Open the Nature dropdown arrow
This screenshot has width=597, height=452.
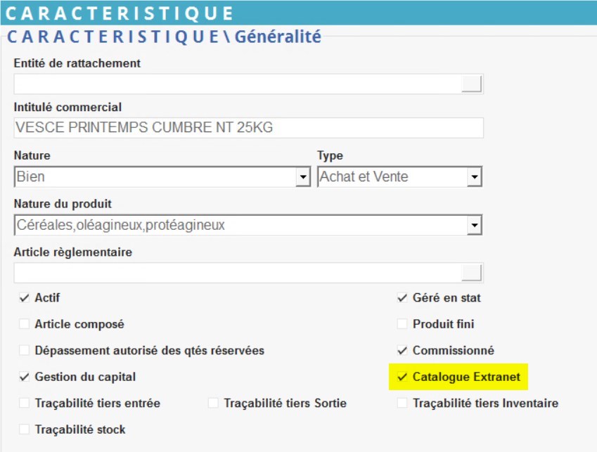303,177
